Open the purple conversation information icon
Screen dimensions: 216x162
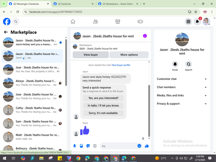pyautogui.click(x=145, y=36)
